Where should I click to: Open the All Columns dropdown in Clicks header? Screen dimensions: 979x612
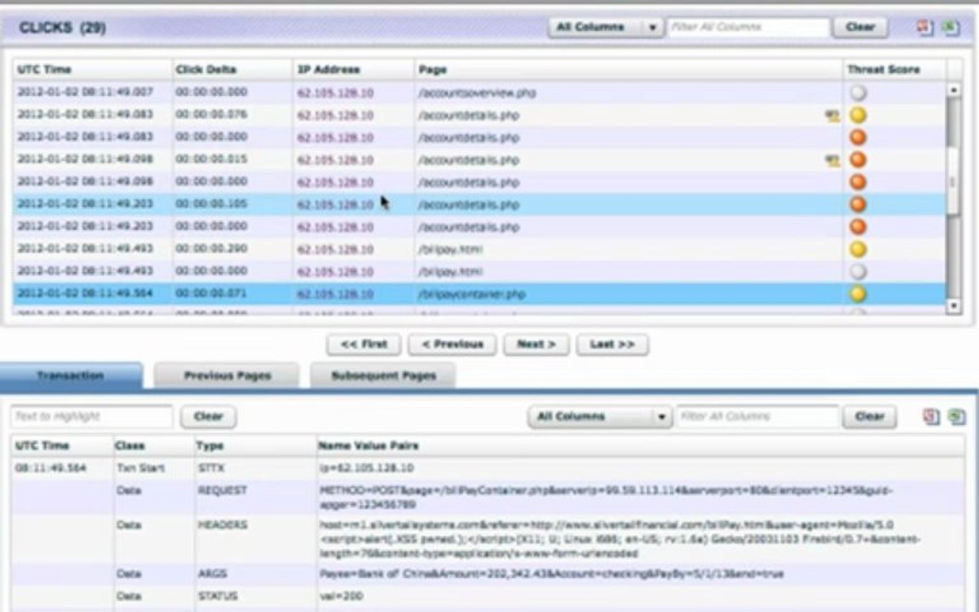click(605, 27)
